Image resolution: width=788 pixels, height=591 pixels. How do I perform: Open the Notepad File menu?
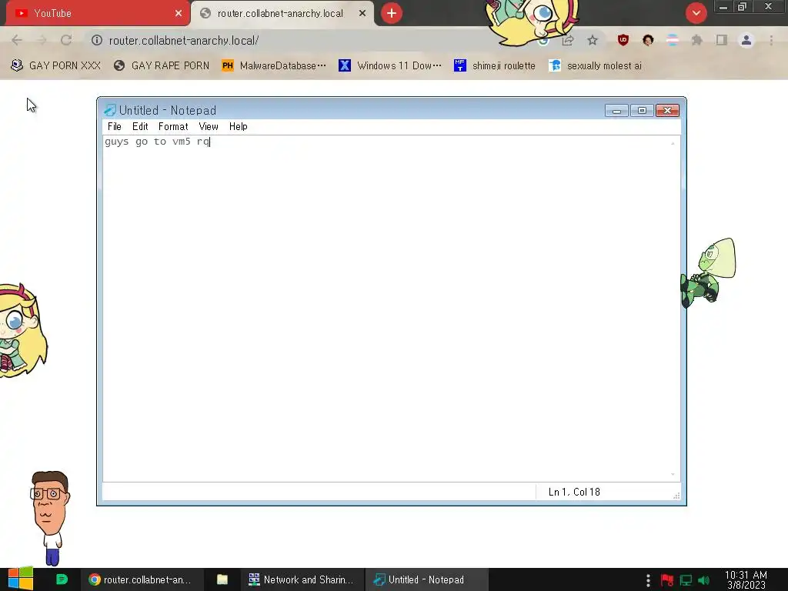pos(114,127)
